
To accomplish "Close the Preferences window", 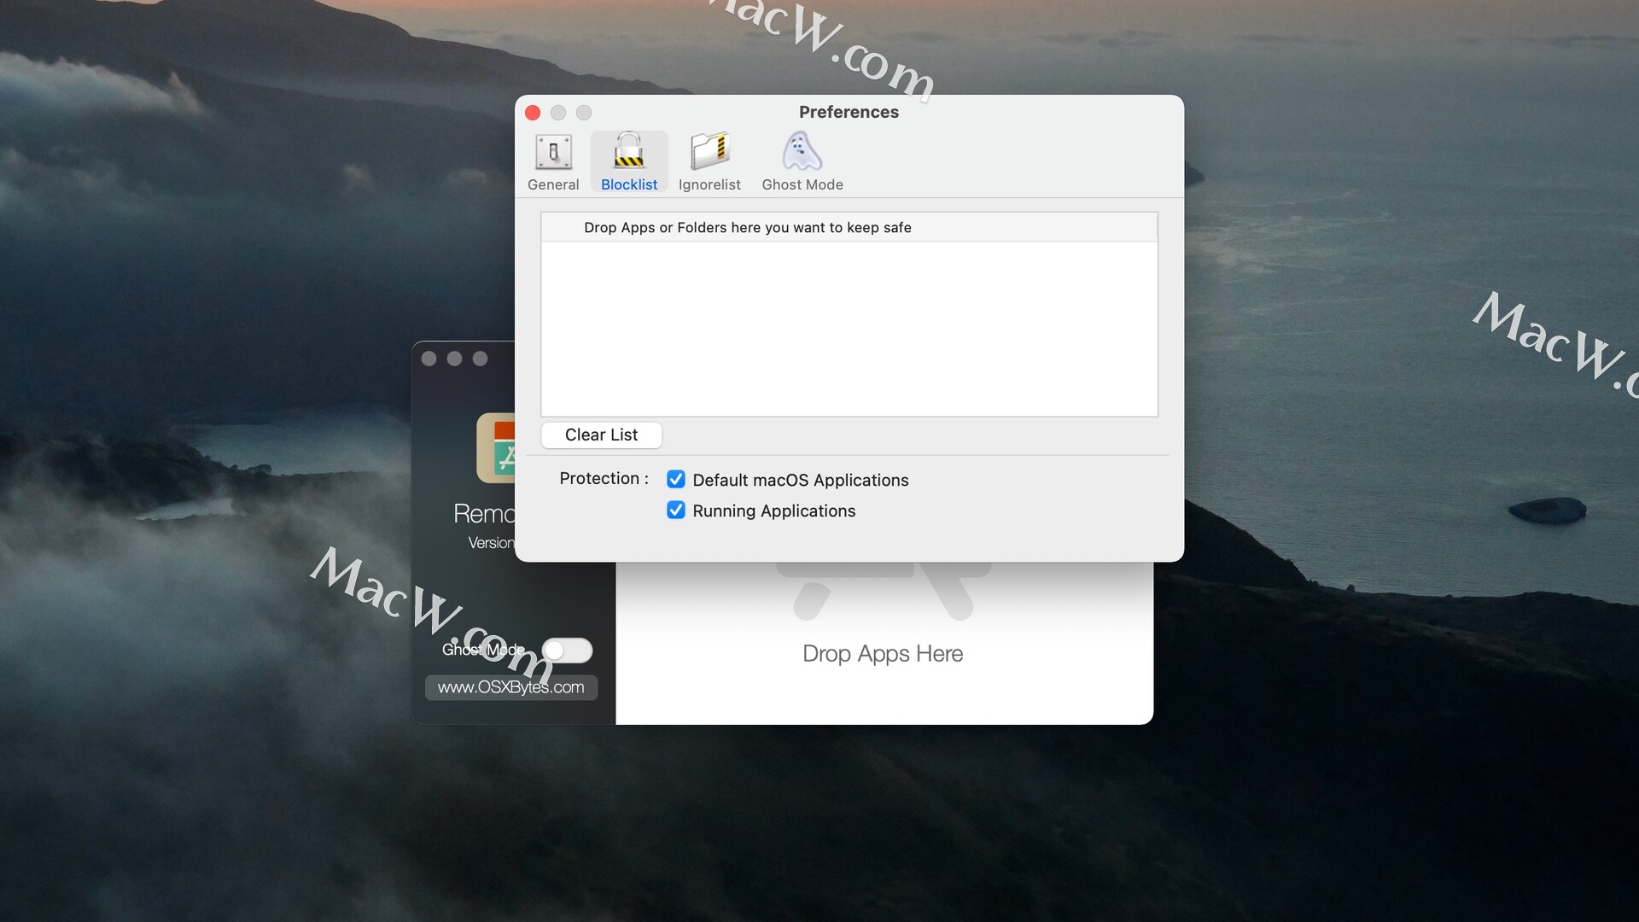I will 533,113.
